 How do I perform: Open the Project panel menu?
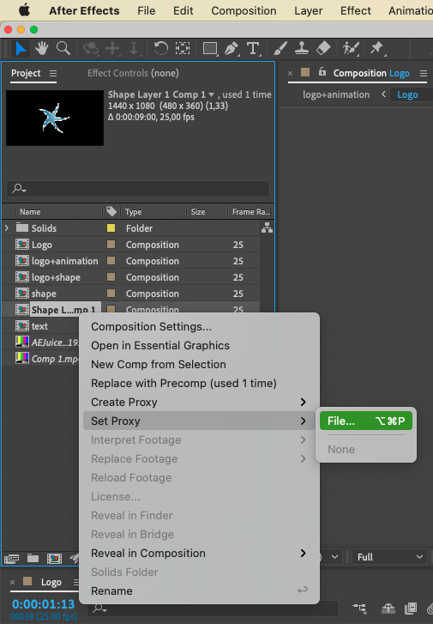[x=53, y=73]
